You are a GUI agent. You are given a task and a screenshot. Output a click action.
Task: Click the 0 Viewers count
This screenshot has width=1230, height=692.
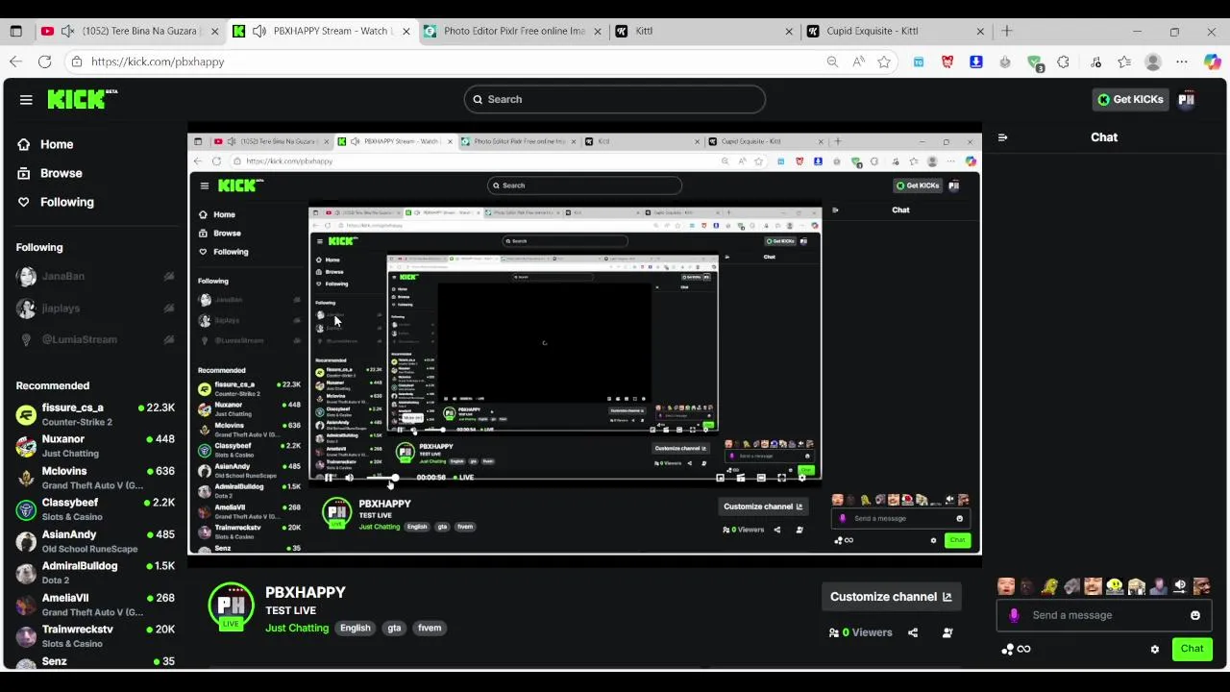(861, 632)
